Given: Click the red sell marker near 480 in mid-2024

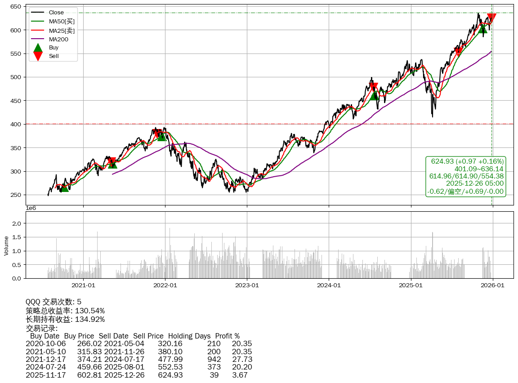Looking at the screenshot, I should coord(373,87).
